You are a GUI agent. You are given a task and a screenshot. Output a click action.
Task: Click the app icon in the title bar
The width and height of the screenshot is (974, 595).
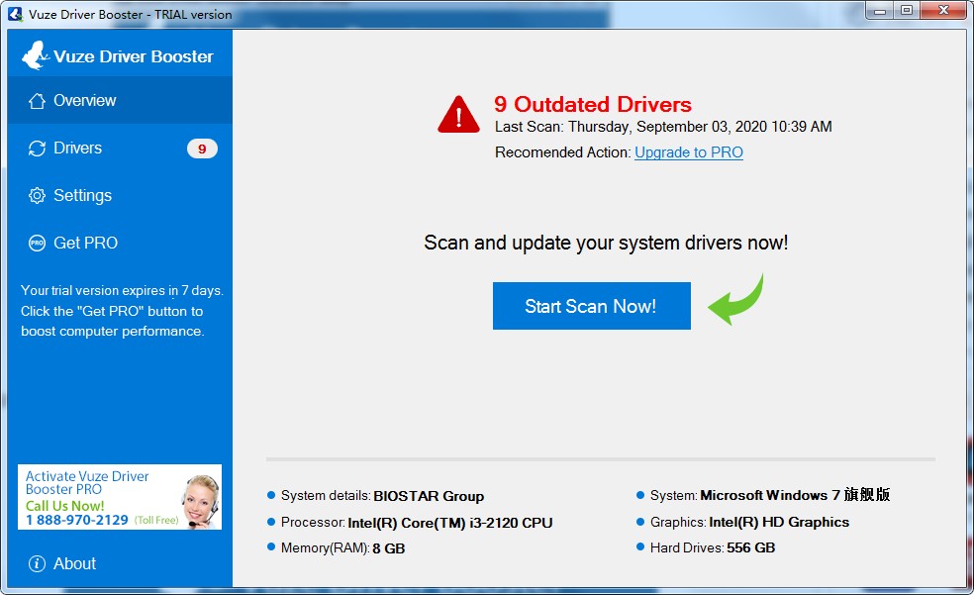pyautogui.click(x=15, y=14)
